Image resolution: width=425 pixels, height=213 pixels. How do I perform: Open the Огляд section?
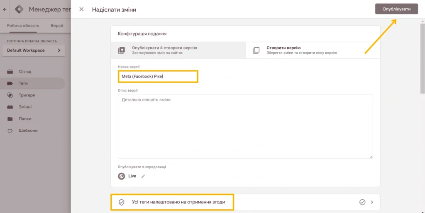[x=32, y=71]
